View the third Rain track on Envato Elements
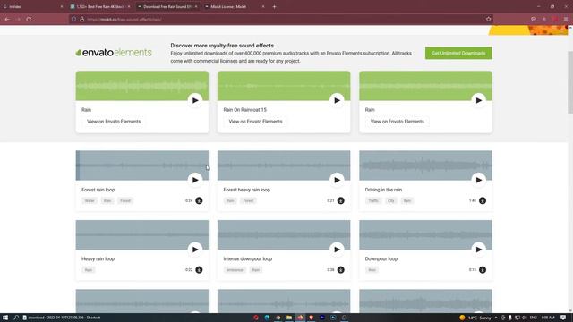The height and width of the screenshot is (322, 573). [x=398, y=122]
